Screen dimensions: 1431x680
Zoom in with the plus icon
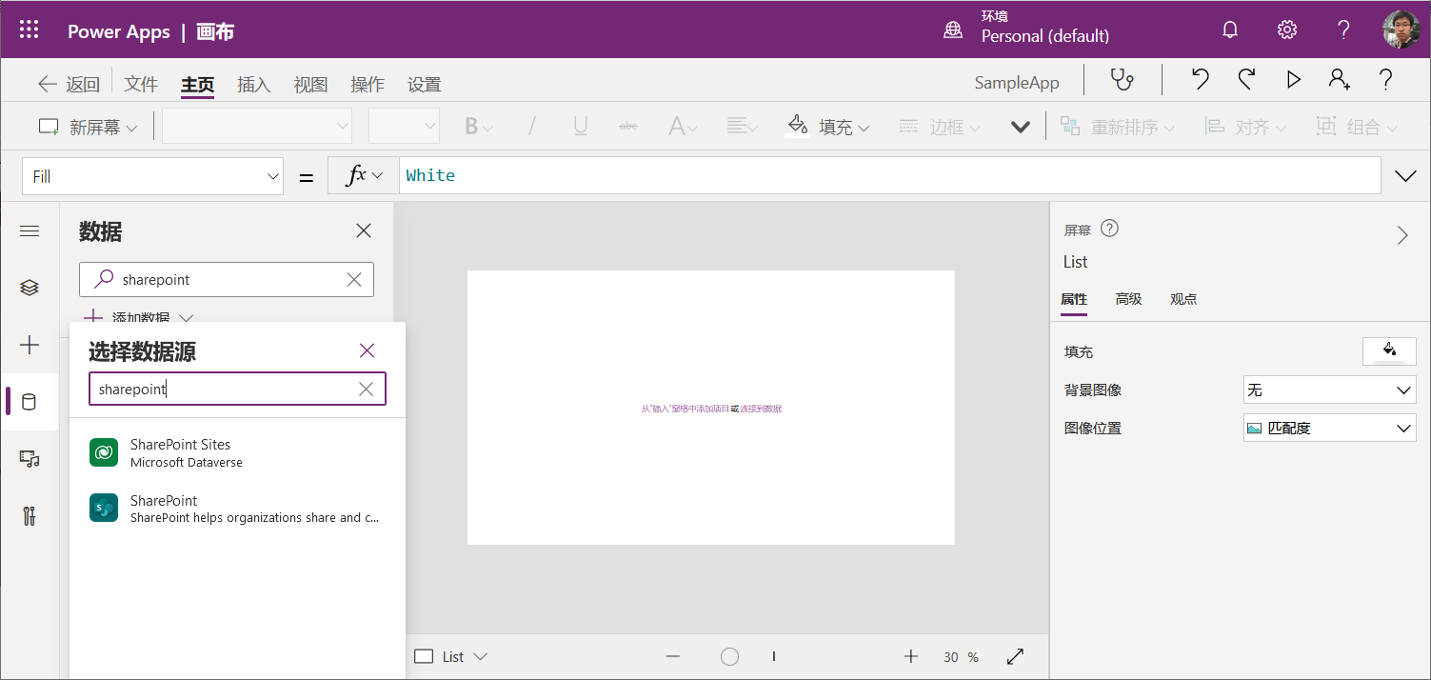click(x=911, y=656)
